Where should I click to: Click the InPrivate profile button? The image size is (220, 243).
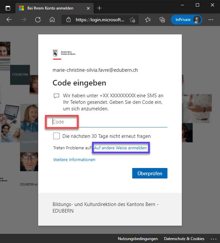coord(186,20)
